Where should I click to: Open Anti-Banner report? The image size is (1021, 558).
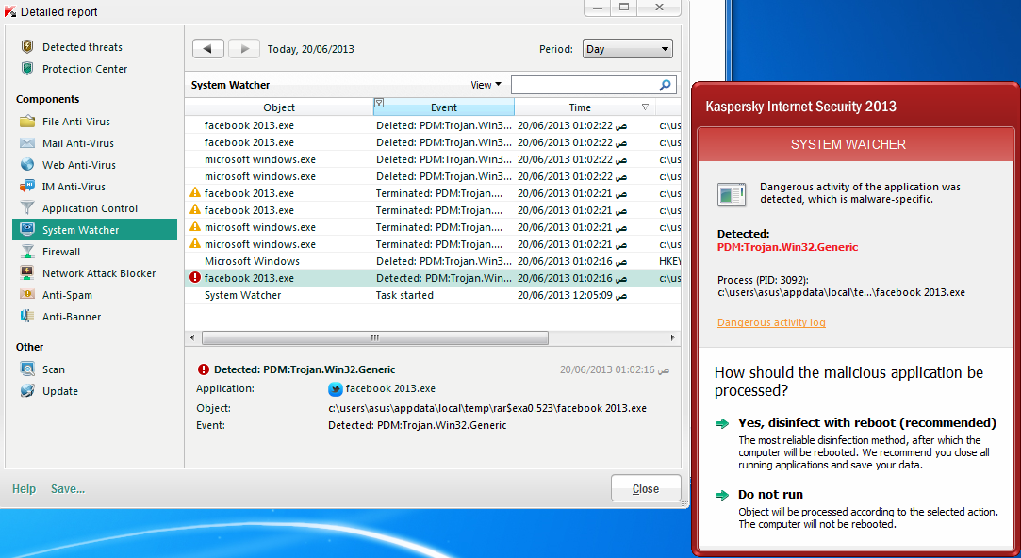pos(72,317)
